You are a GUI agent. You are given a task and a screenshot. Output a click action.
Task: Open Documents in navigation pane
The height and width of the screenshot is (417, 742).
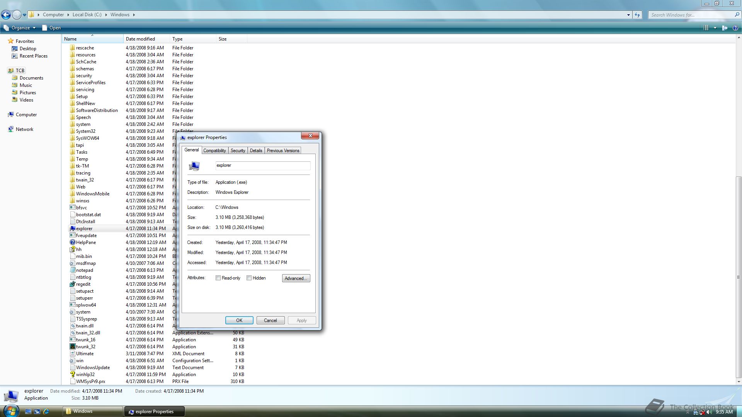coord(27,78)
